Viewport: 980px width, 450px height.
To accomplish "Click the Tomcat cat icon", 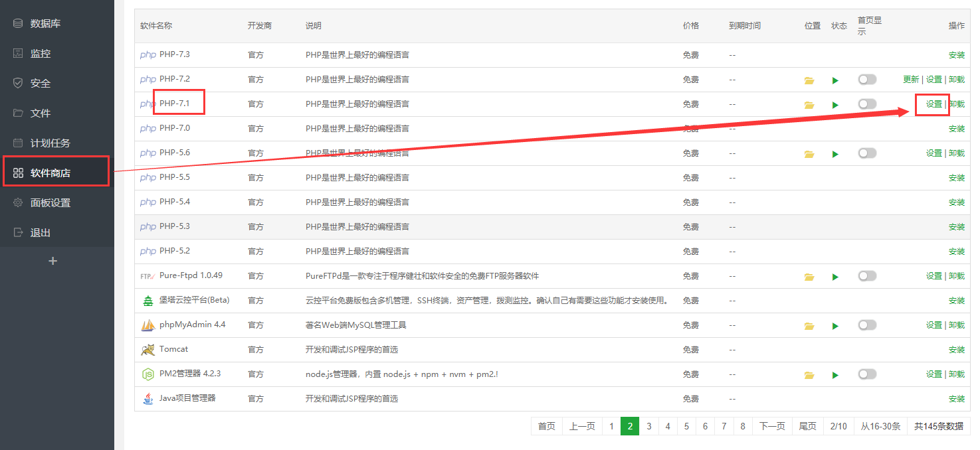I will 147,350.
